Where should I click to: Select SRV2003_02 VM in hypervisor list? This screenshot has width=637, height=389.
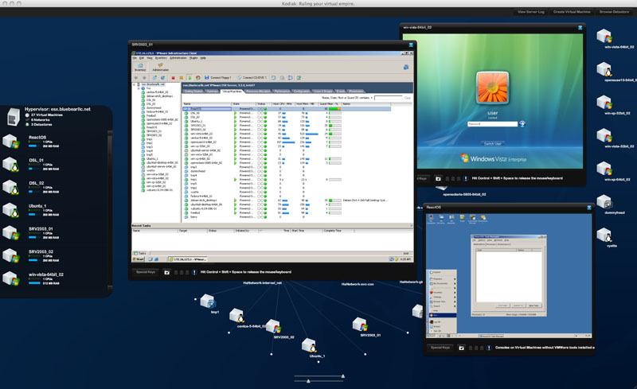click(55, 255)
